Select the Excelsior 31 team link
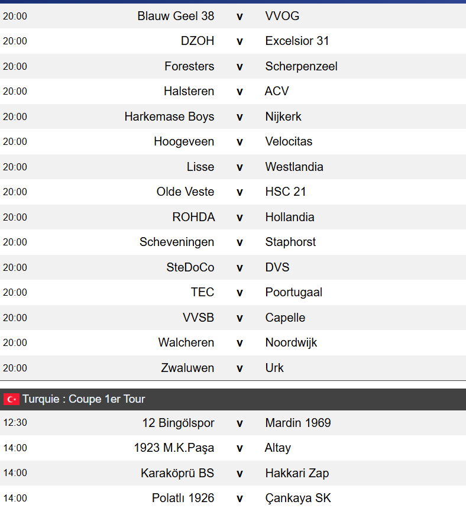This screenshot has width=466, height=508. [x=297, y=41]
